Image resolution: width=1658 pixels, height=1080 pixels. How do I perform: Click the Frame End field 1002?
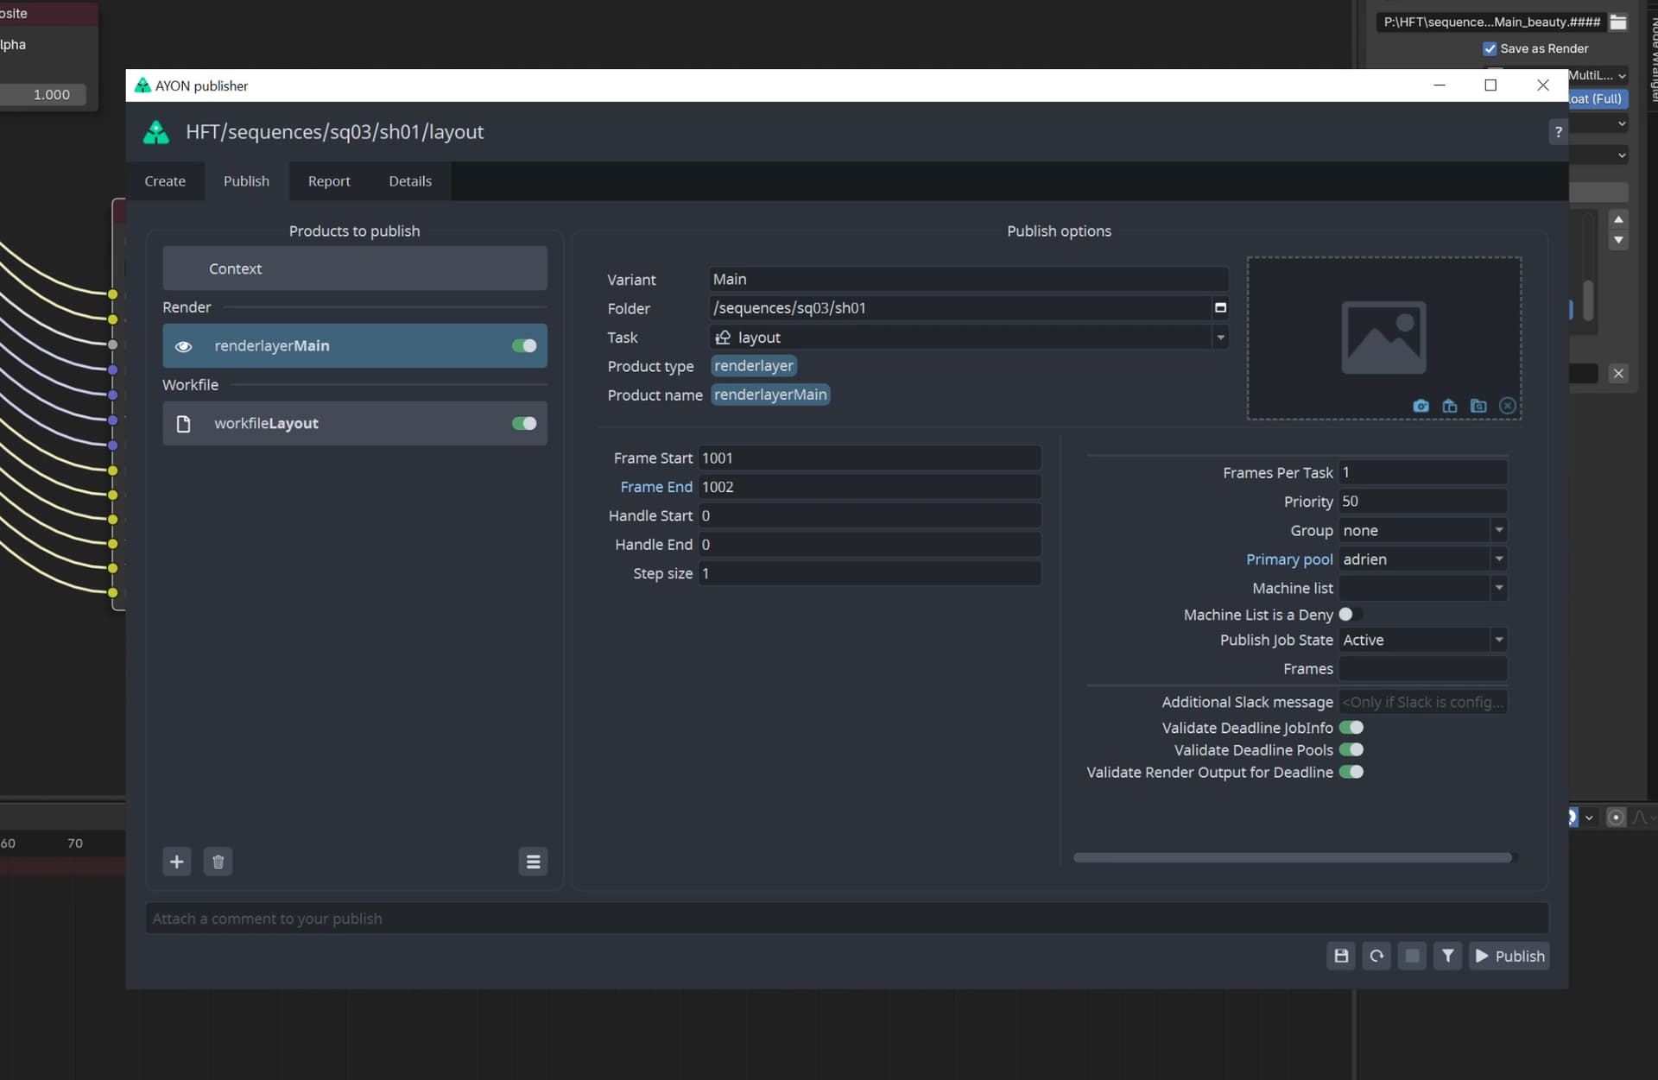[x=870, y=487]
